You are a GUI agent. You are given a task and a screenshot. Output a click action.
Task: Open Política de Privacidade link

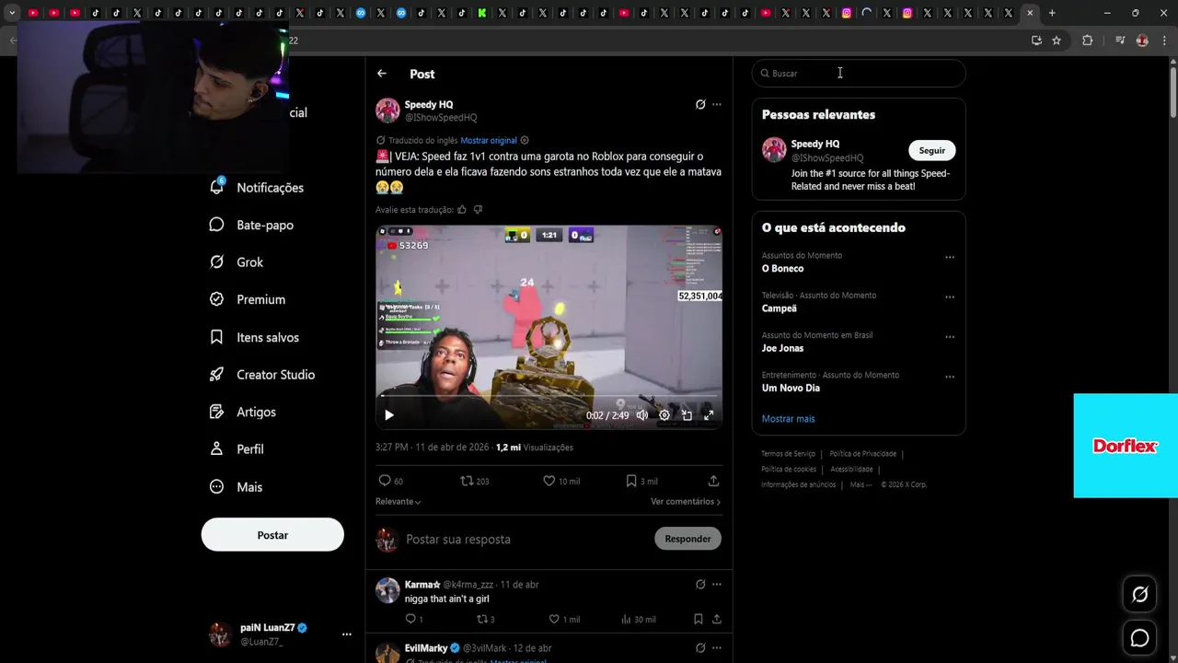[862, 454]
